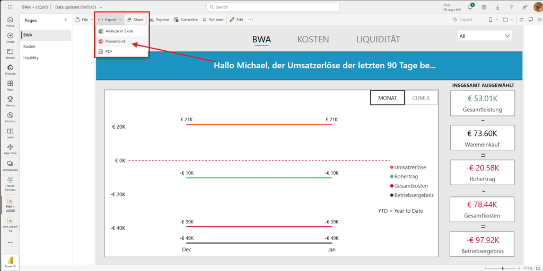Select the BWA page in the Pages list
The width and height of the screenshot is (543, 271).
coord(46,35)
